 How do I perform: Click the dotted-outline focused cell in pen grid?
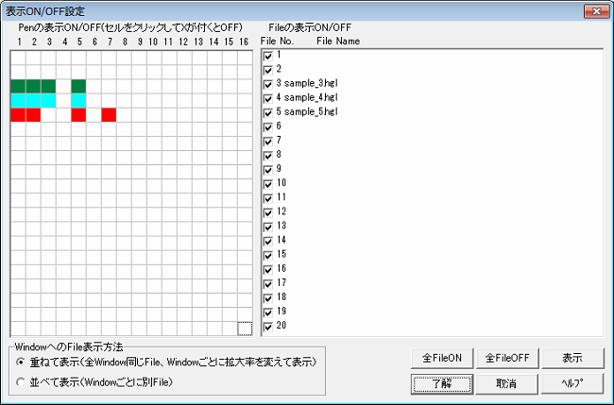(245, 329)
